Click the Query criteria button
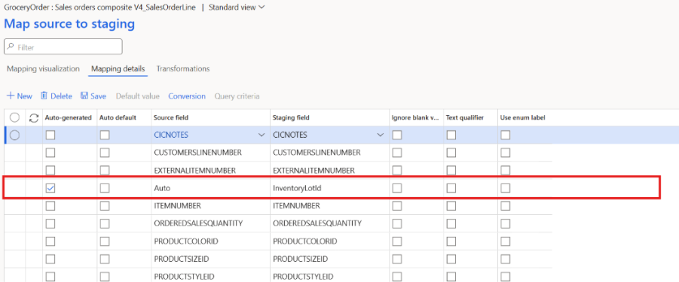 tap(237, 96)
